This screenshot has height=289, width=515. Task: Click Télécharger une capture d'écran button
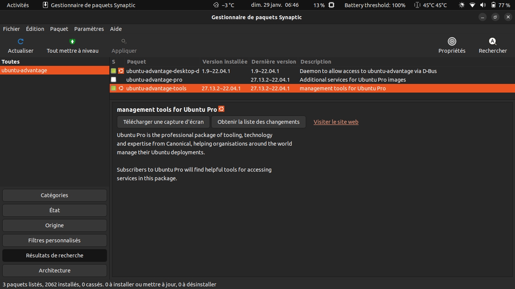click(x=163, y=122)
